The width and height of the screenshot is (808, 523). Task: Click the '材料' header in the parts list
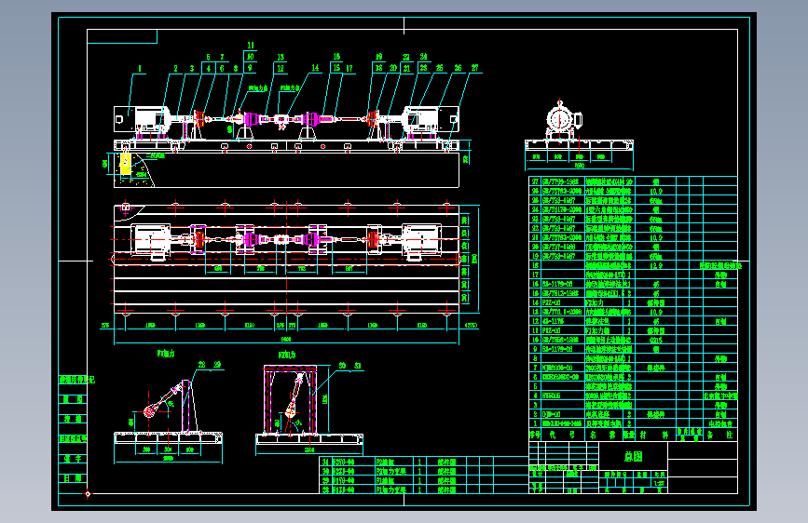point(654,435)
